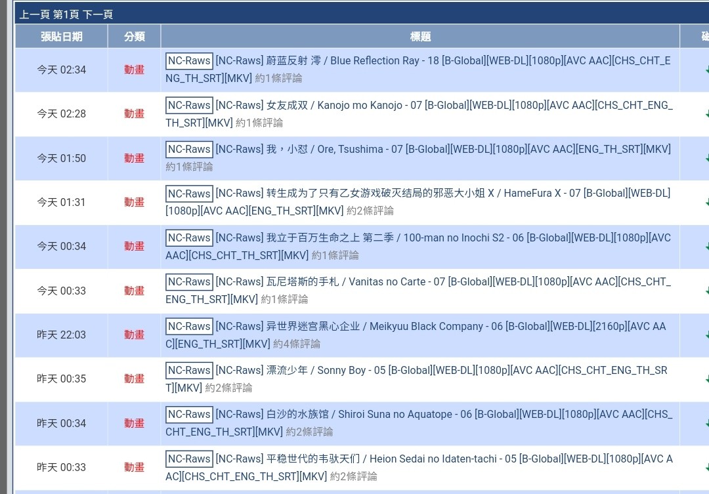The image size is (709, 494).
Task: Select date cell 昨天 00:35
Action: [x=62, y=379]
